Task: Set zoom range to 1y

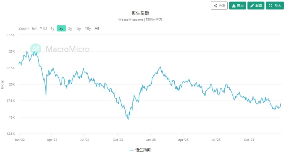Action: (52, 28)
